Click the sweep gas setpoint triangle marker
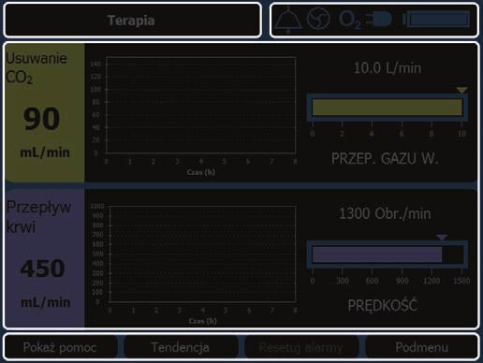Screen dimensions: 483x363 coord(461,90)
